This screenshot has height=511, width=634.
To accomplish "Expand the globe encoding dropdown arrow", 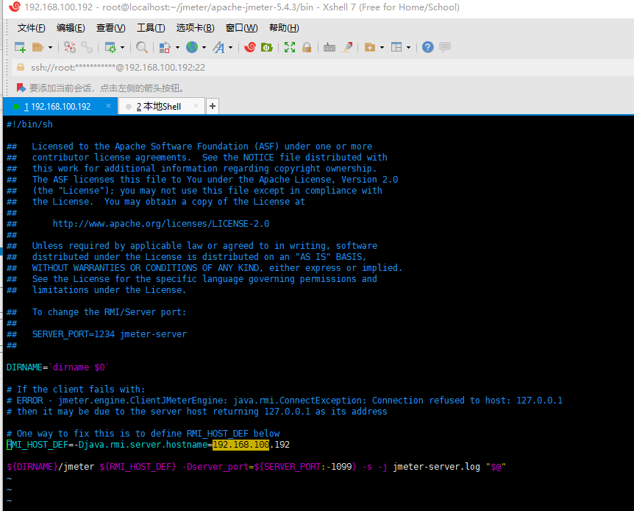I will 204,48.
